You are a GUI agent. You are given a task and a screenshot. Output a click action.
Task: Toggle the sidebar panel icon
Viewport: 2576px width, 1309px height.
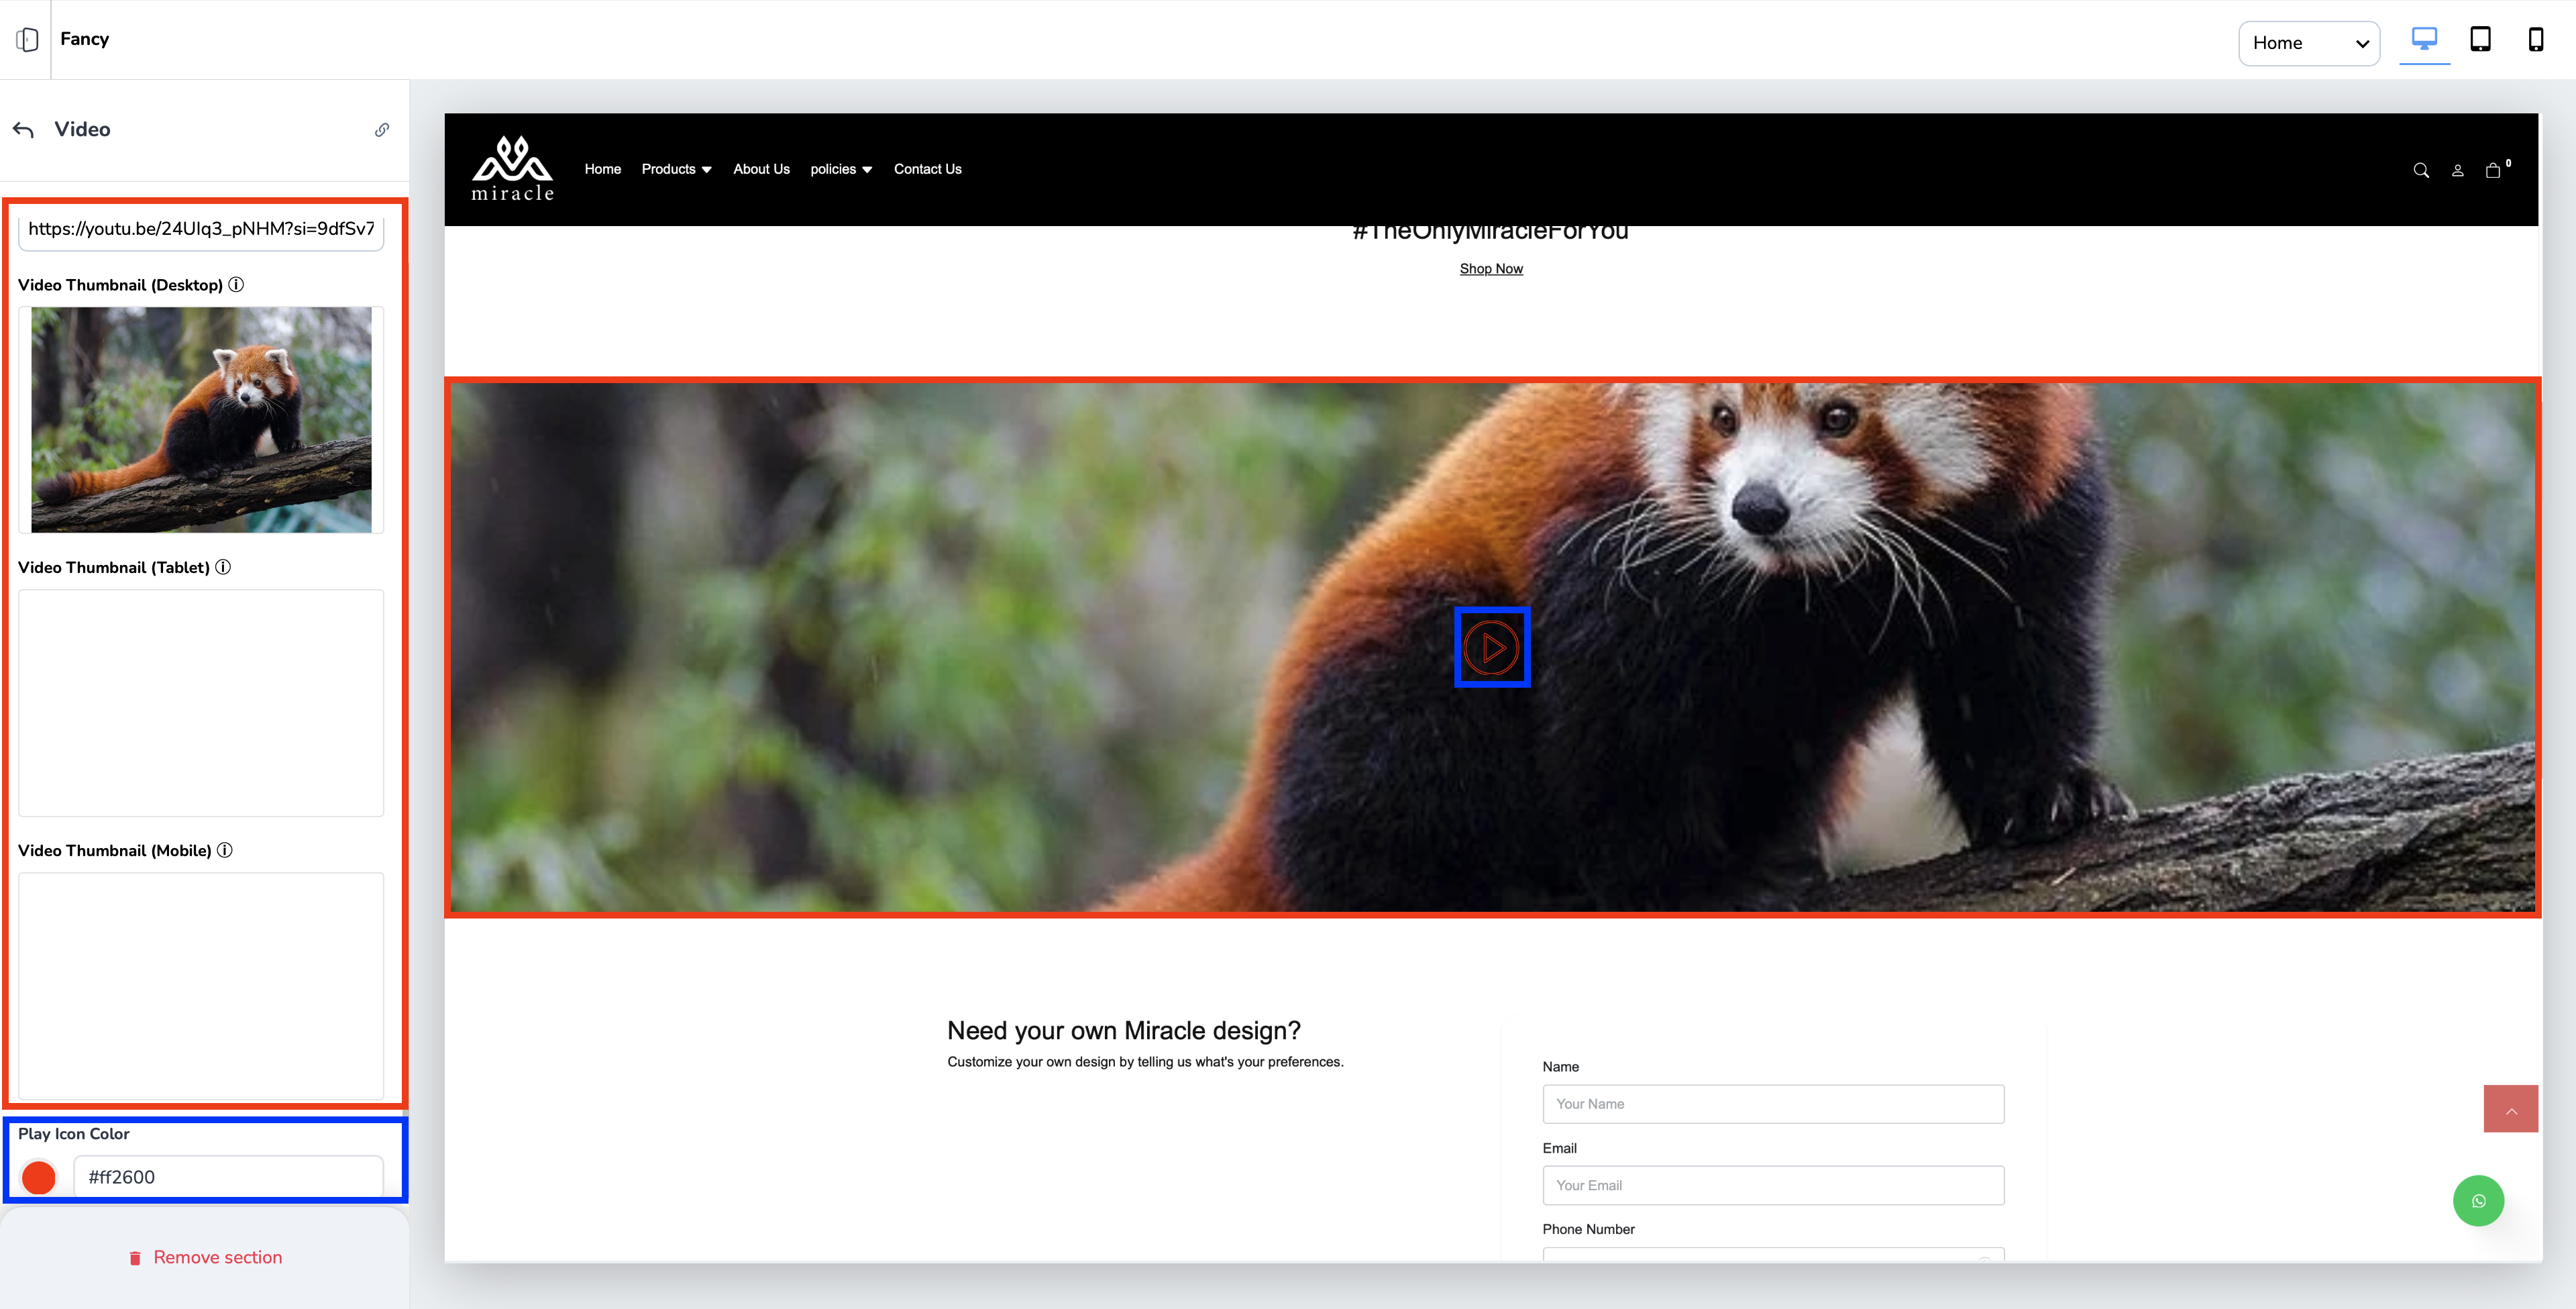tap(27, 39)
